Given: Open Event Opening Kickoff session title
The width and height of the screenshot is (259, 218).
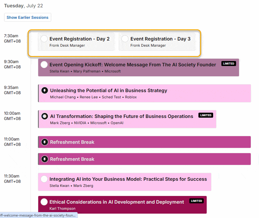Looking at the screenshot, I should [133, 65].
